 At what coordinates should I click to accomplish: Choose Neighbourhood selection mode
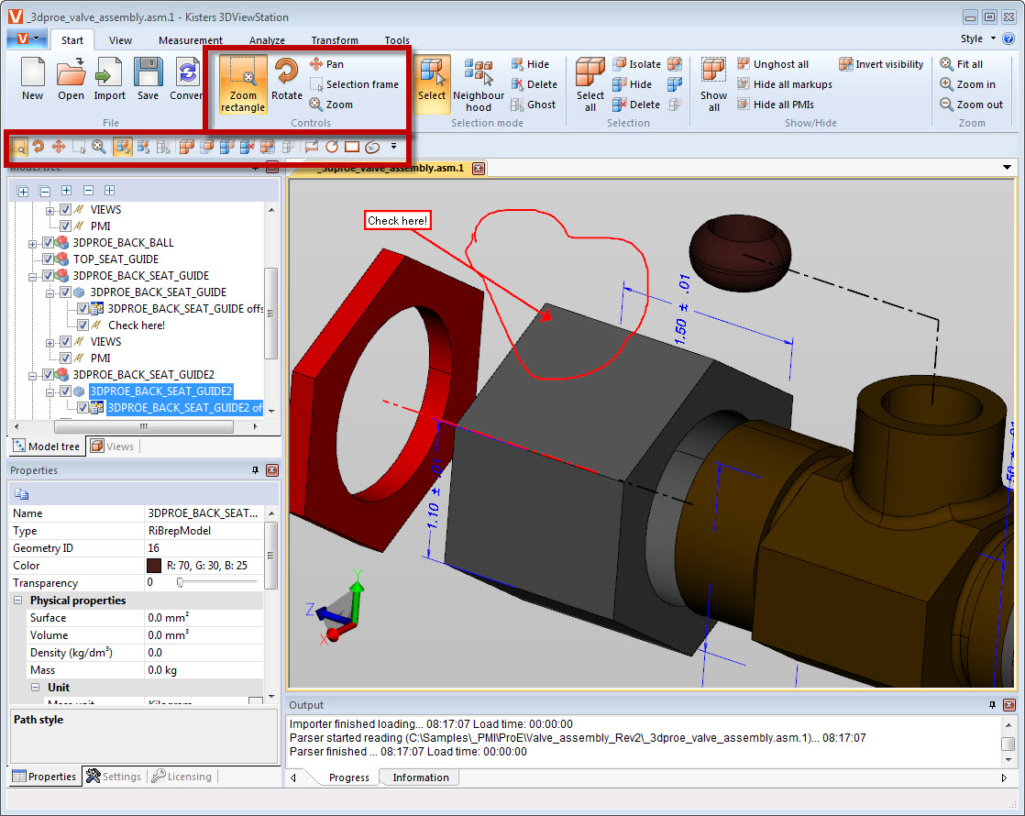pyautogui.click(x=479, y=83)
